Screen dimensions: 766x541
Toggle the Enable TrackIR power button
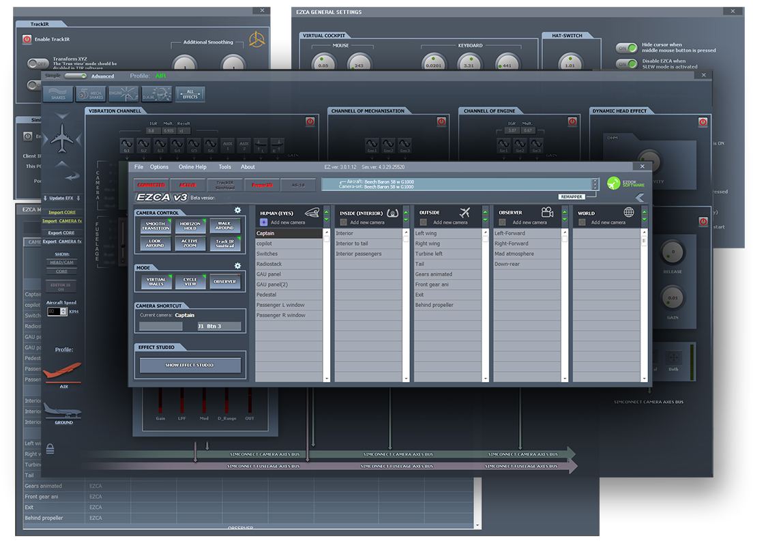tap(27, 40)
